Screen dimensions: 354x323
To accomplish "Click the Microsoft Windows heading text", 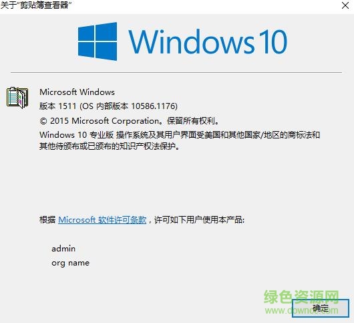I will (x=77, y=92).
